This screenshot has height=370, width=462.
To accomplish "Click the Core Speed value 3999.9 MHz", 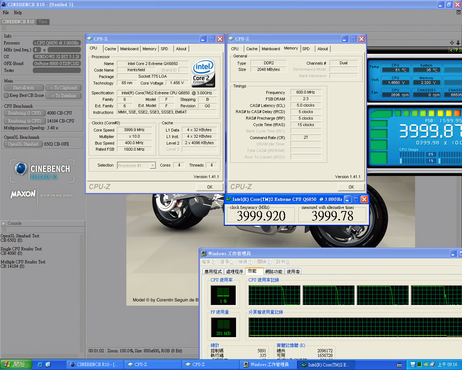I will coord(134,130).
